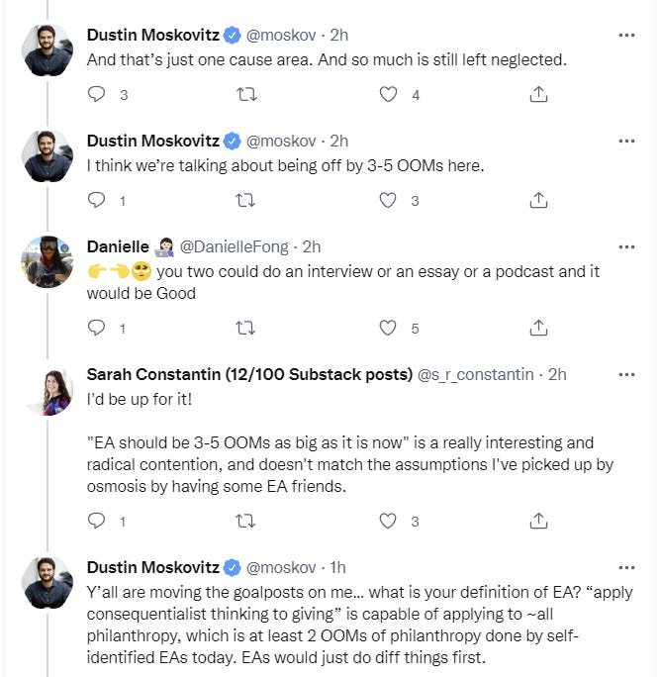The image size is (661, 677).
Task: Click Sarah Constantin's avatar photo
Action: coord(47,390)
